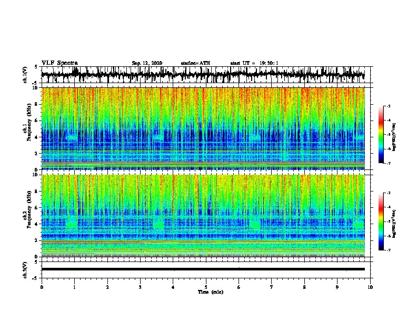Screen dimensions: 417x322
Task: Click the 'ch.1(V)' axis label
Action: point(25,75)
